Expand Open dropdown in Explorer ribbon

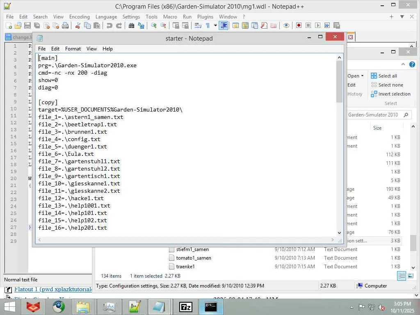(x=356, y=76)
